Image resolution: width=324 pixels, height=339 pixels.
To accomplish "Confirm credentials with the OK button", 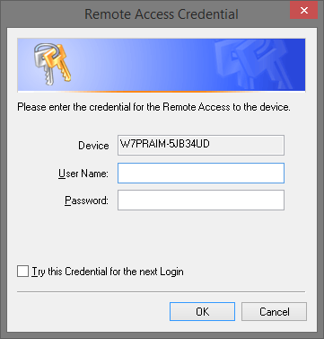I will click(x=202, y=311).
